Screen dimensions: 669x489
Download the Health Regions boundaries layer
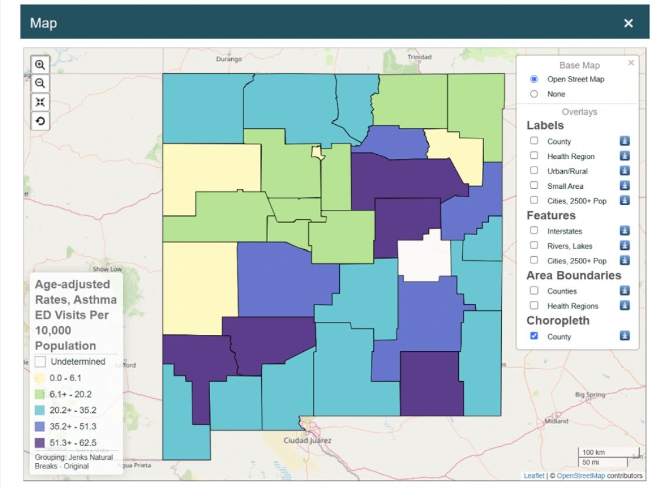(x=624, y=305)
